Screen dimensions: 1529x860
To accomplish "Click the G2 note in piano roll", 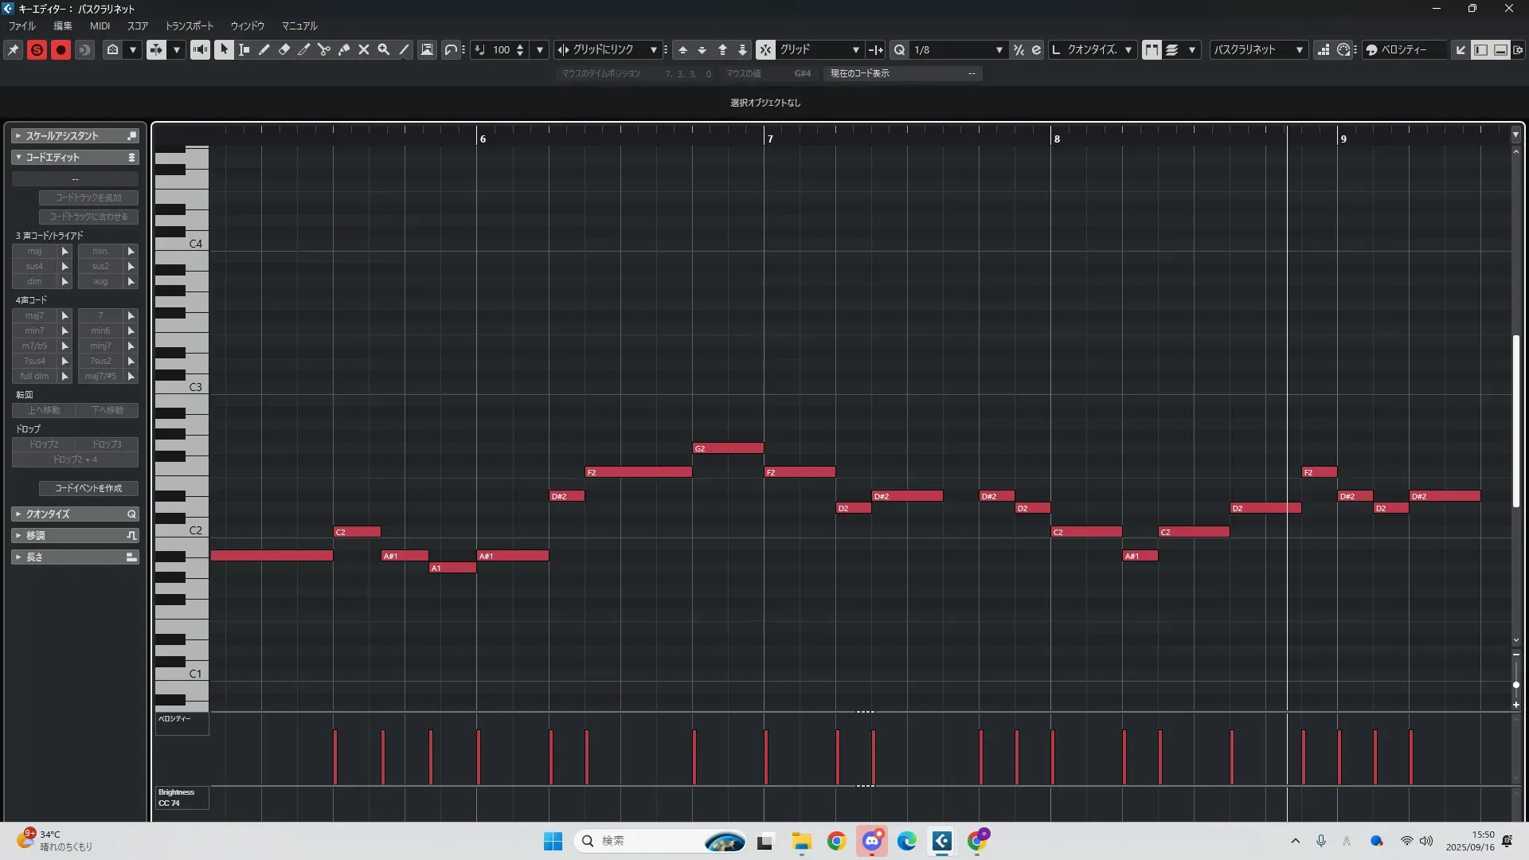I will [x=728, y=448].
